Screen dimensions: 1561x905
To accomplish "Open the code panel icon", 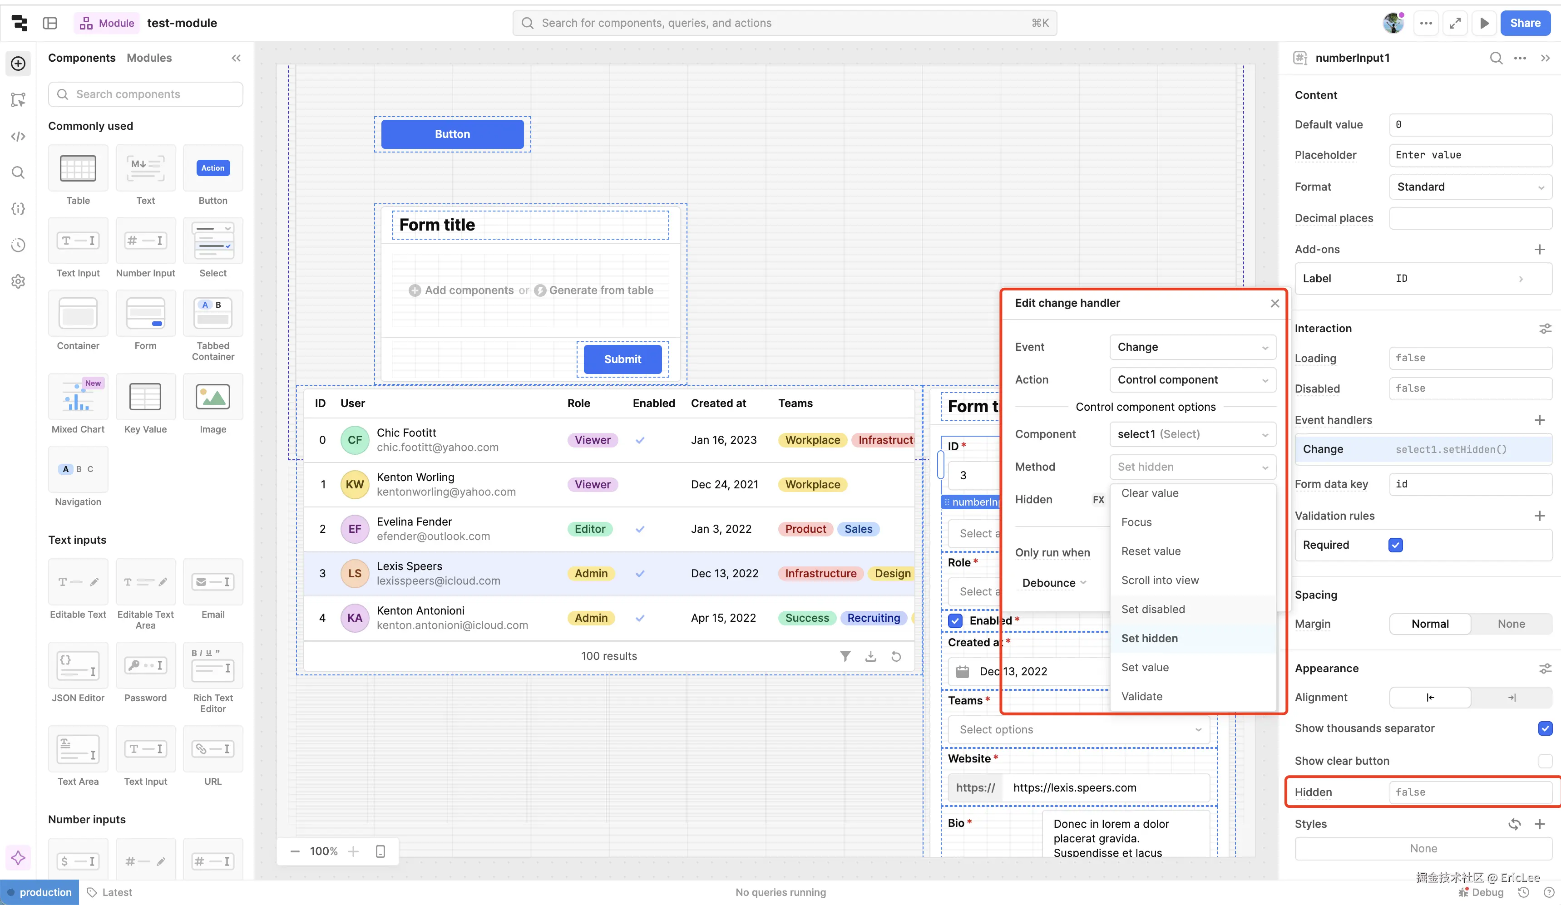I will [x=18, y=136].
